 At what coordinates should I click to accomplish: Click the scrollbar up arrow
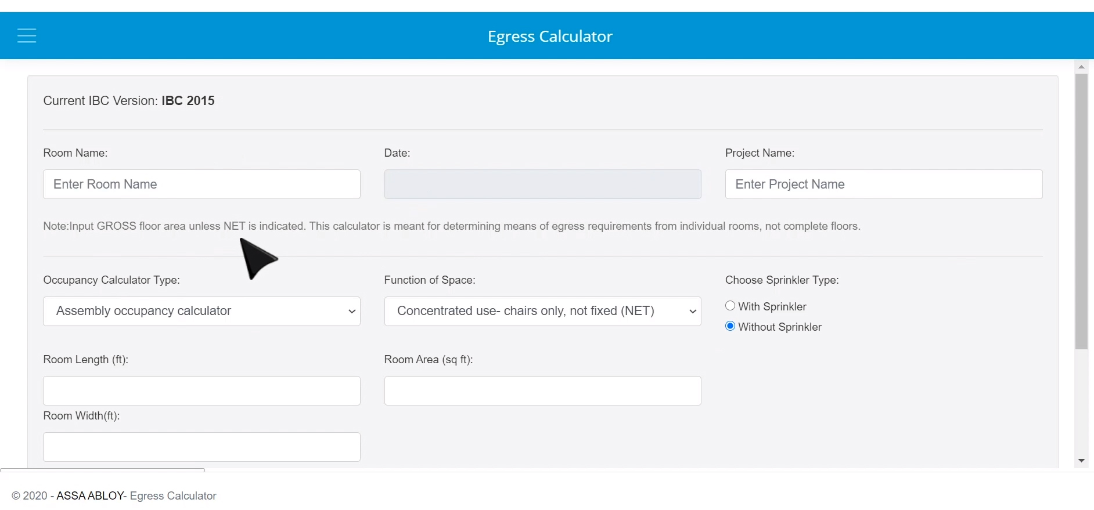1081,67
